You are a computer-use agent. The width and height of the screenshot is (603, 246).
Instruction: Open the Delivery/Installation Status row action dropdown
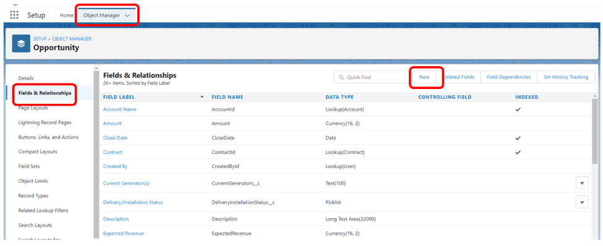pos(582,201)
